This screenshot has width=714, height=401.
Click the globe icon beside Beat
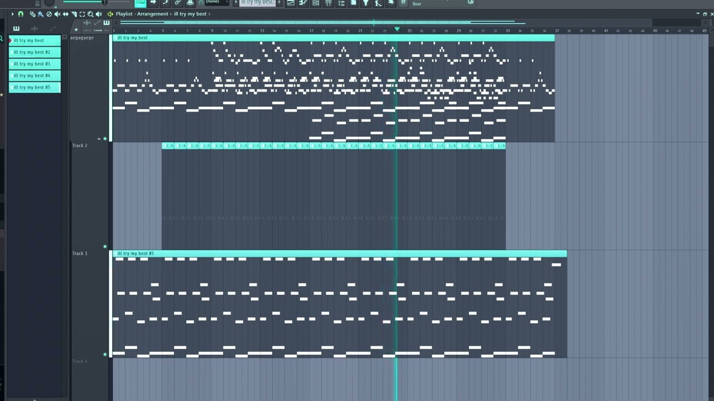click(x=471, y=2)
